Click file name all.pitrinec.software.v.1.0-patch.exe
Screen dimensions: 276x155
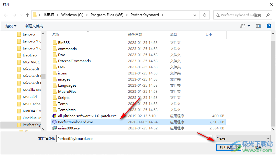pyautogui.click(x=87, y=116)
